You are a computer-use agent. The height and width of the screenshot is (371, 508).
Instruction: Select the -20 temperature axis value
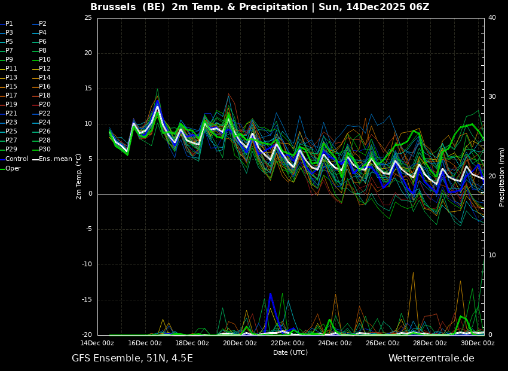pyautogui.click(x=87, y=335)
